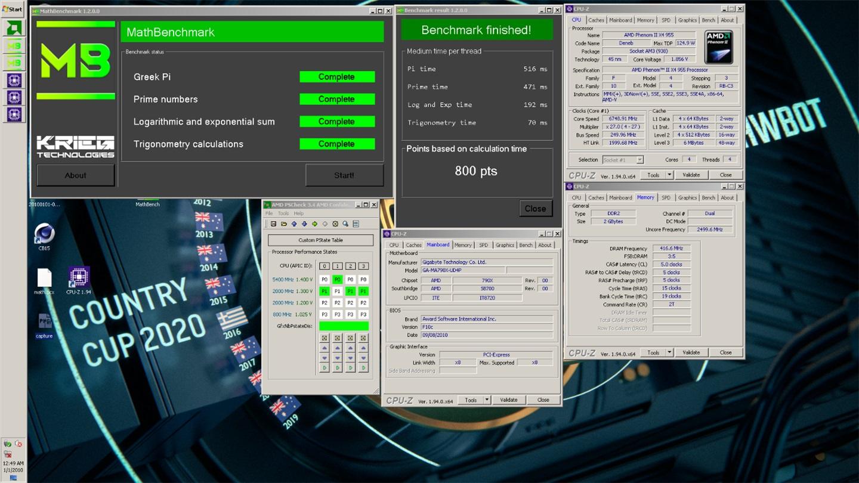Screen dimensions: 859x483
Task: Click the green Complete status for Greek Pi
Action: [x=337, y=77]
